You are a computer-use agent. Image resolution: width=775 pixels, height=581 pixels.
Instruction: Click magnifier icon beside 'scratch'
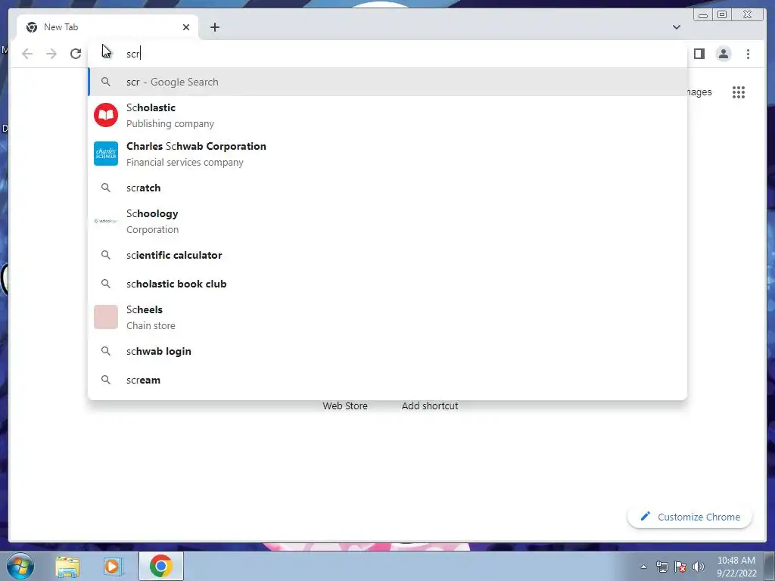pyautogui.click(x=106, y=188)
